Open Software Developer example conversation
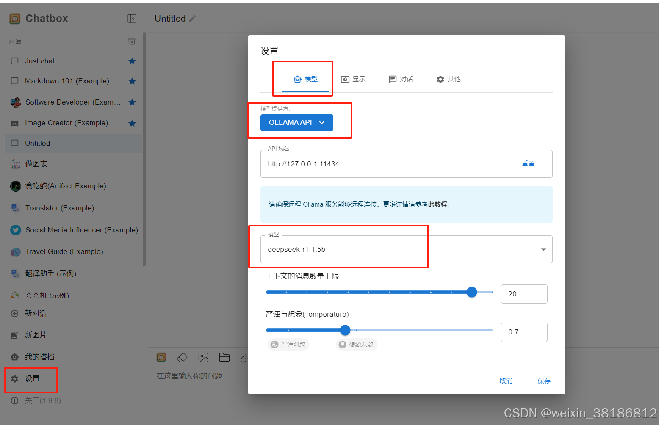Viewport: 659px width, 425px height. coord(74,102)
